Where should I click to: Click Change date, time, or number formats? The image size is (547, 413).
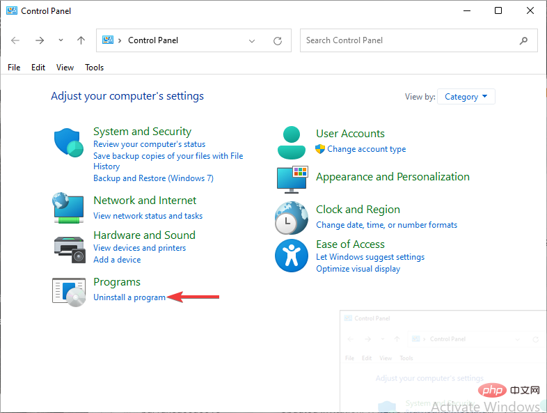386,225
